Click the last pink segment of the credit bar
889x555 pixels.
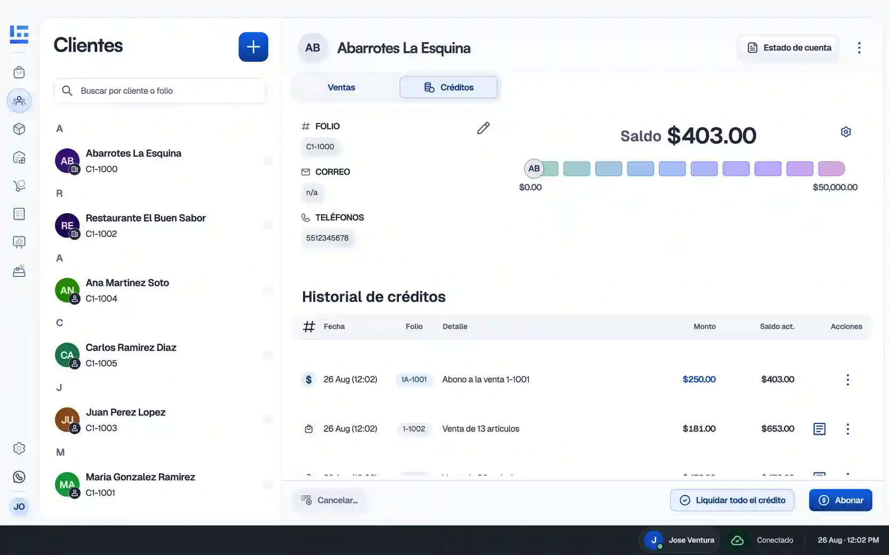[x=831, y=169]
